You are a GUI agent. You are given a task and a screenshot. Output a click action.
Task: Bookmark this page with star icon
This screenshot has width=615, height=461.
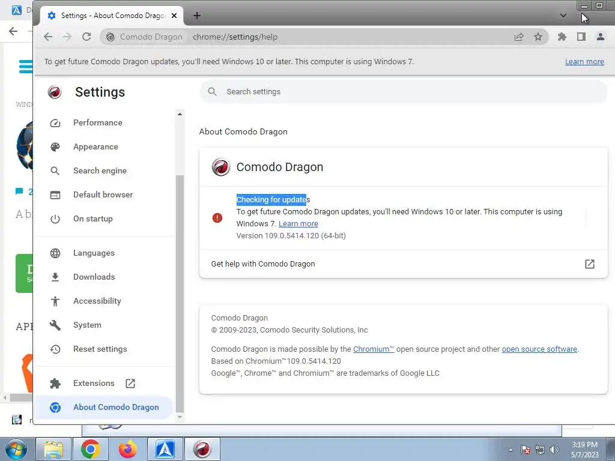[x=538, y=37]
